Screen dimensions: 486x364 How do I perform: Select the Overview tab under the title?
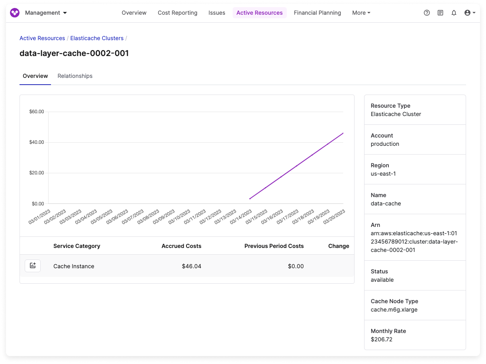(x=35, y=76)
